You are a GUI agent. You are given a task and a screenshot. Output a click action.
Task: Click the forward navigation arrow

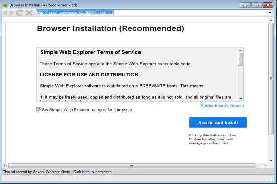pos(11,13)
